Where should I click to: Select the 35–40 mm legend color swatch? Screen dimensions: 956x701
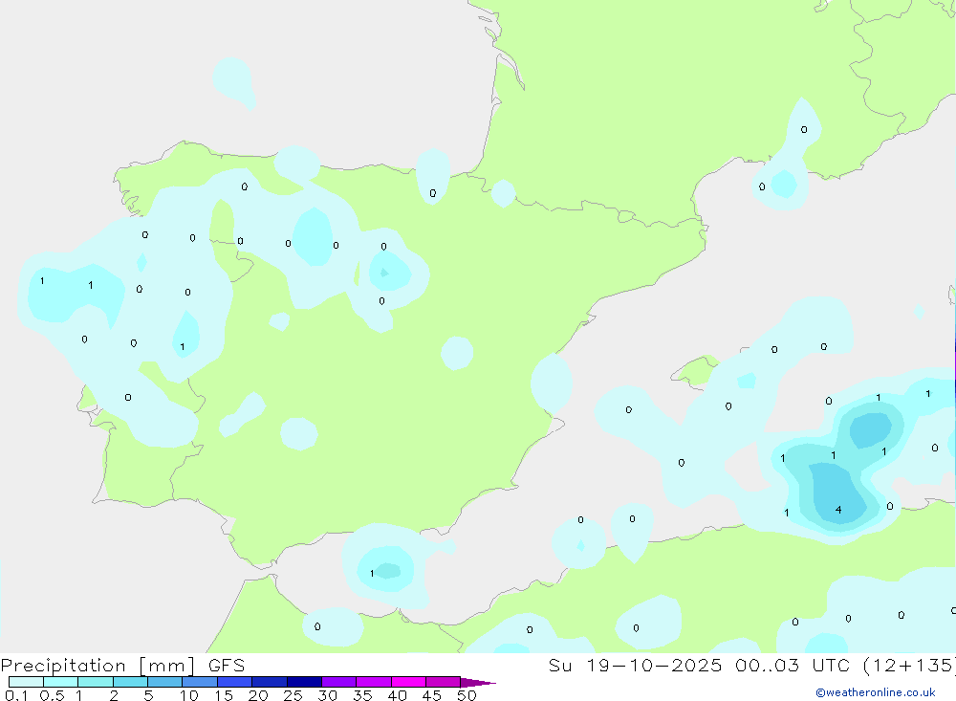point(373,682)
